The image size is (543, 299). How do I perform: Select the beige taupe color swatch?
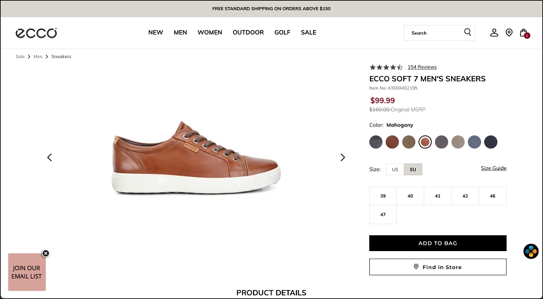[x=458, y=142]
